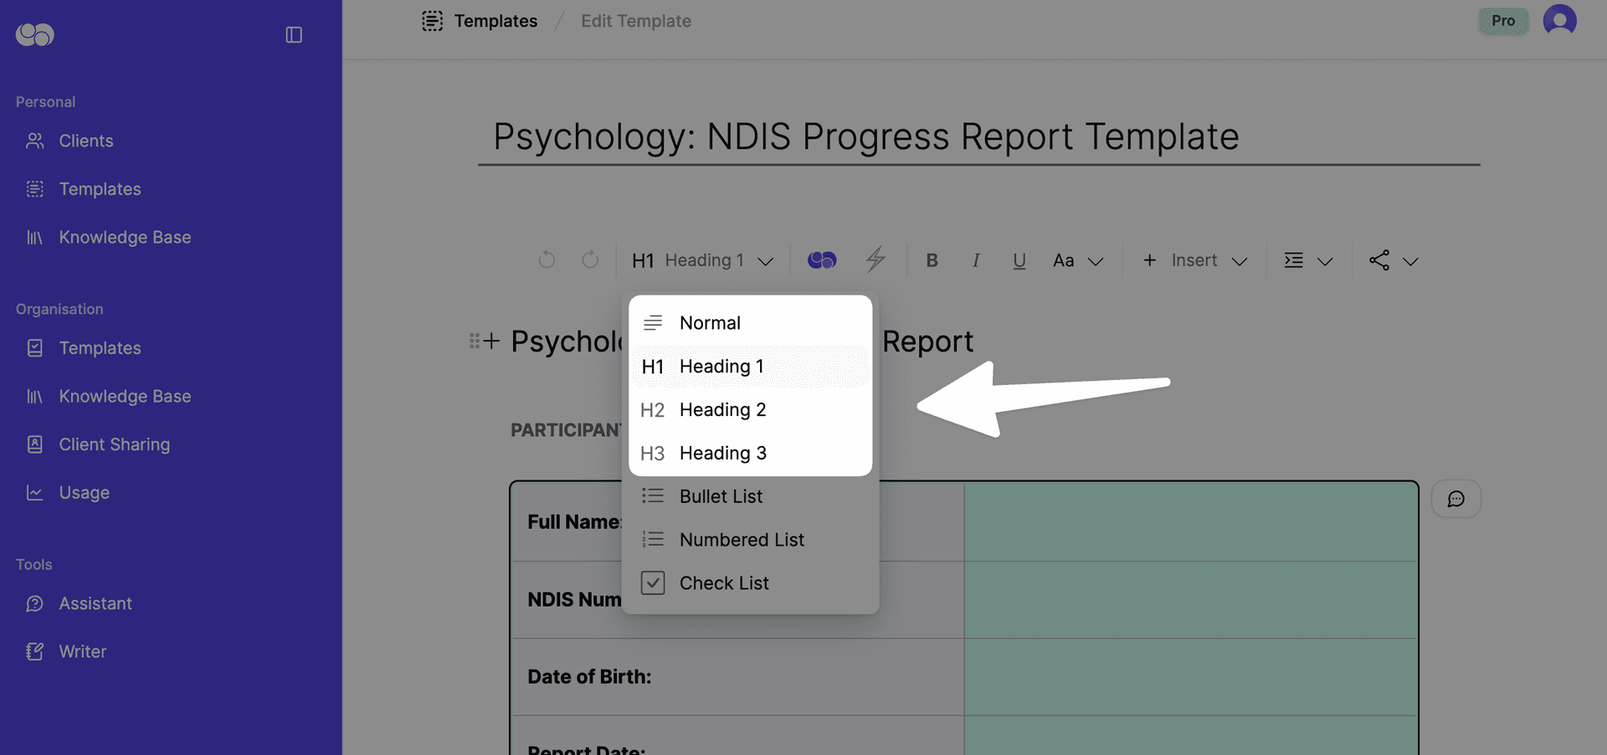Image resolution: width=1607 pixels, height=755 pixels.
Task: Select Heading 2 from style menu
Action: click(x=722, y=410)
